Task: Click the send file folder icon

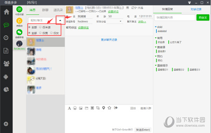Action: [87, 108]
